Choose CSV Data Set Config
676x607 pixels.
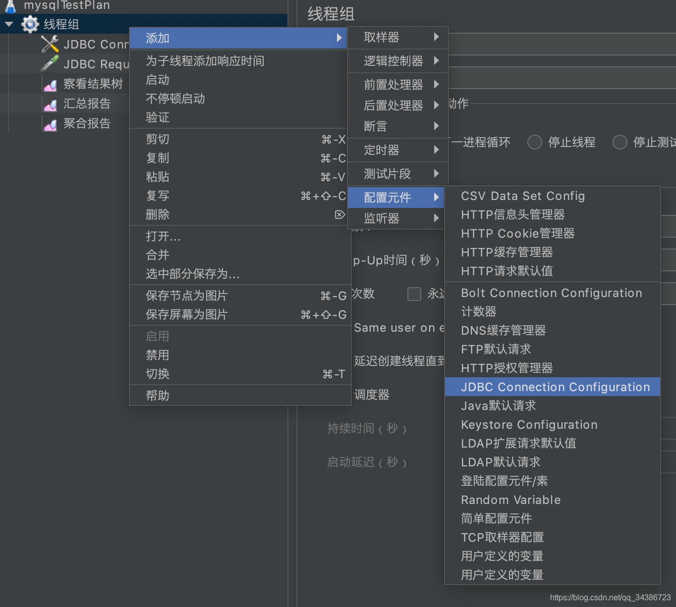click(x=553, y=196)
